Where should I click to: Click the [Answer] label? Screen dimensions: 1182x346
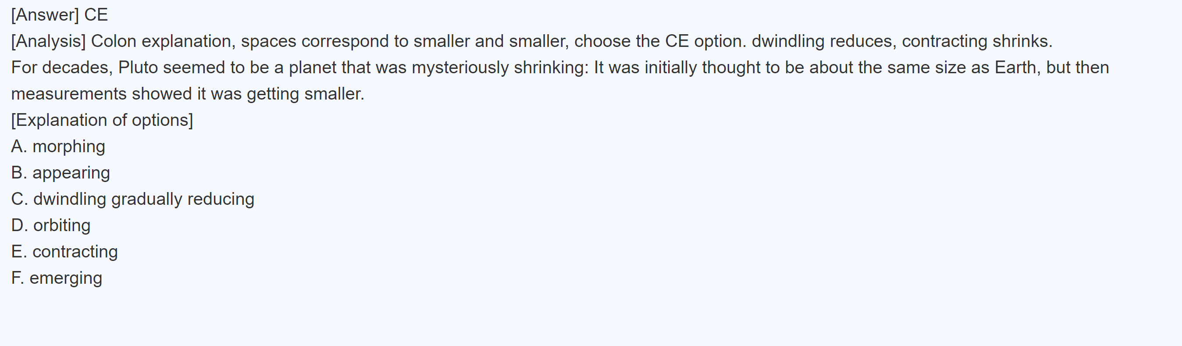click(x=45, y=15)
